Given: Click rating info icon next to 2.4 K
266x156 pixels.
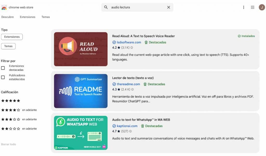Looking at the screenshot, I should click(132, 89).
